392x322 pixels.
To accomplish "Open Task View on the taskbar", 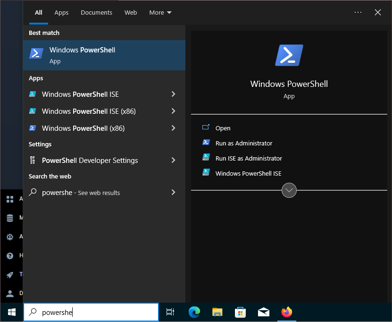I will (170, 312).
